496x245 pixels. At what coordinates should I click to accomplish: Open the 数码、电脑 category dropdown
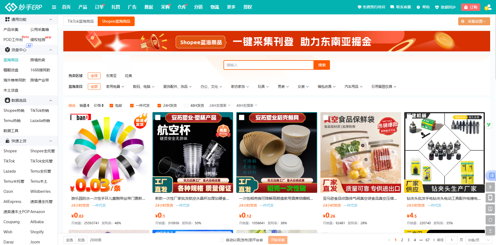point(143,87)
